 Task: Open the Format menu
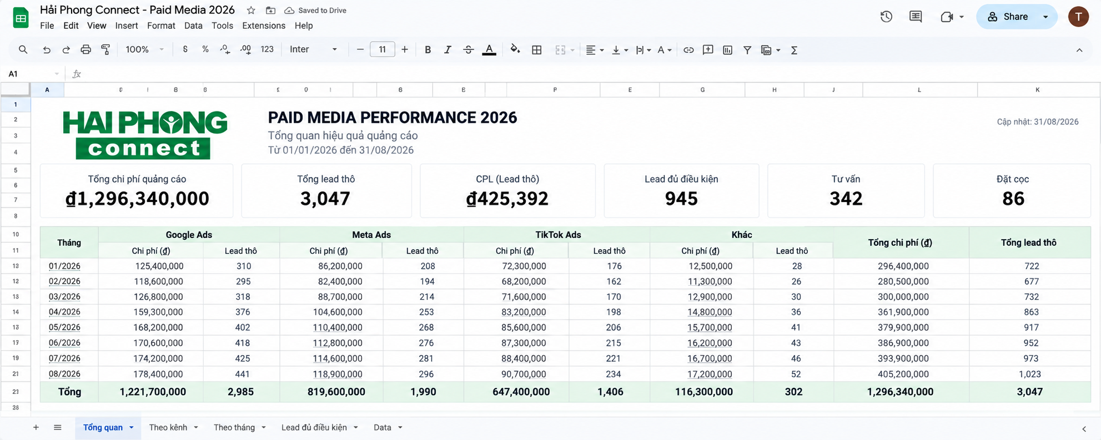pos(161,26)
